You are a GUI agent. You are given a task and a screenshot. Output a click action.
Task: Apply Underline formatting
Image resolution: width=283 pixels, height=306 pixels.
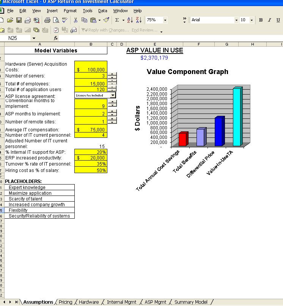[278, 20]
